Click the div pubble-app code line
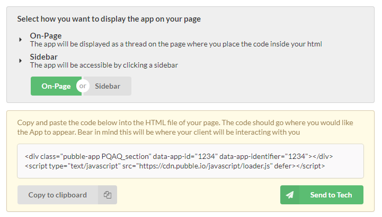Viewport: 382px width, 217px height. click(178, 156)
